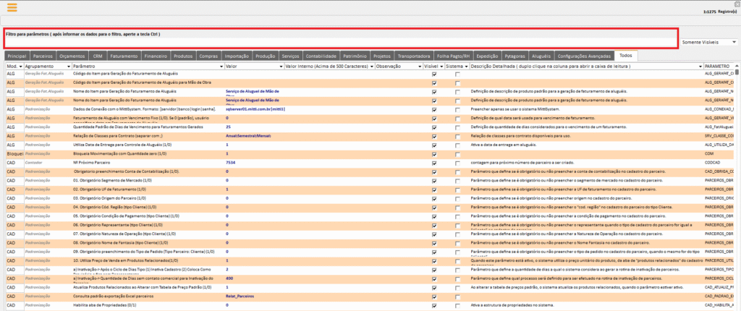This screenshot has height=311, width=741.
Task: Open the Parâmetro column filter dropdown
Action: (x=221, y=67)
